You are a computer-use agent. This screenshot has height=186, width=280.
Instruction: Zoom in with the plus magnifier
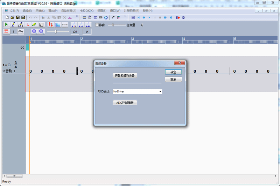tap(42, 31)
